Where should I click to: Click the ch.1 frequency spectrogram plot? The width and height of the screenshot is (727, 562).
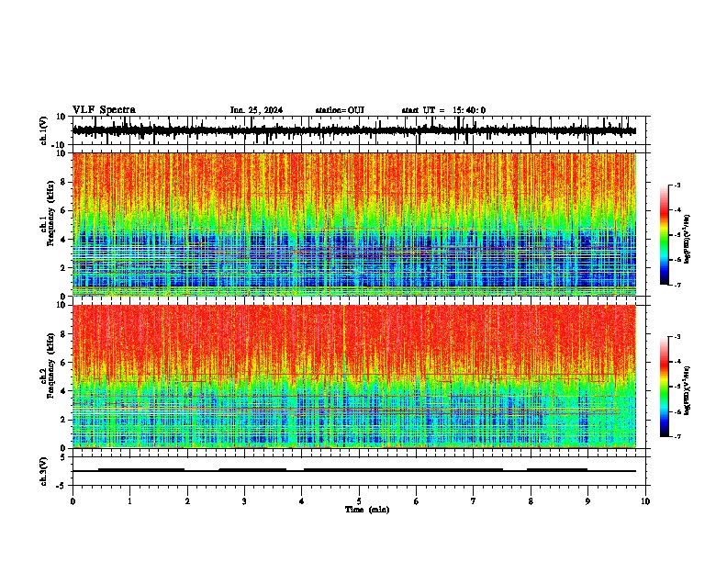pyautogui.click(x=354, y=224)
